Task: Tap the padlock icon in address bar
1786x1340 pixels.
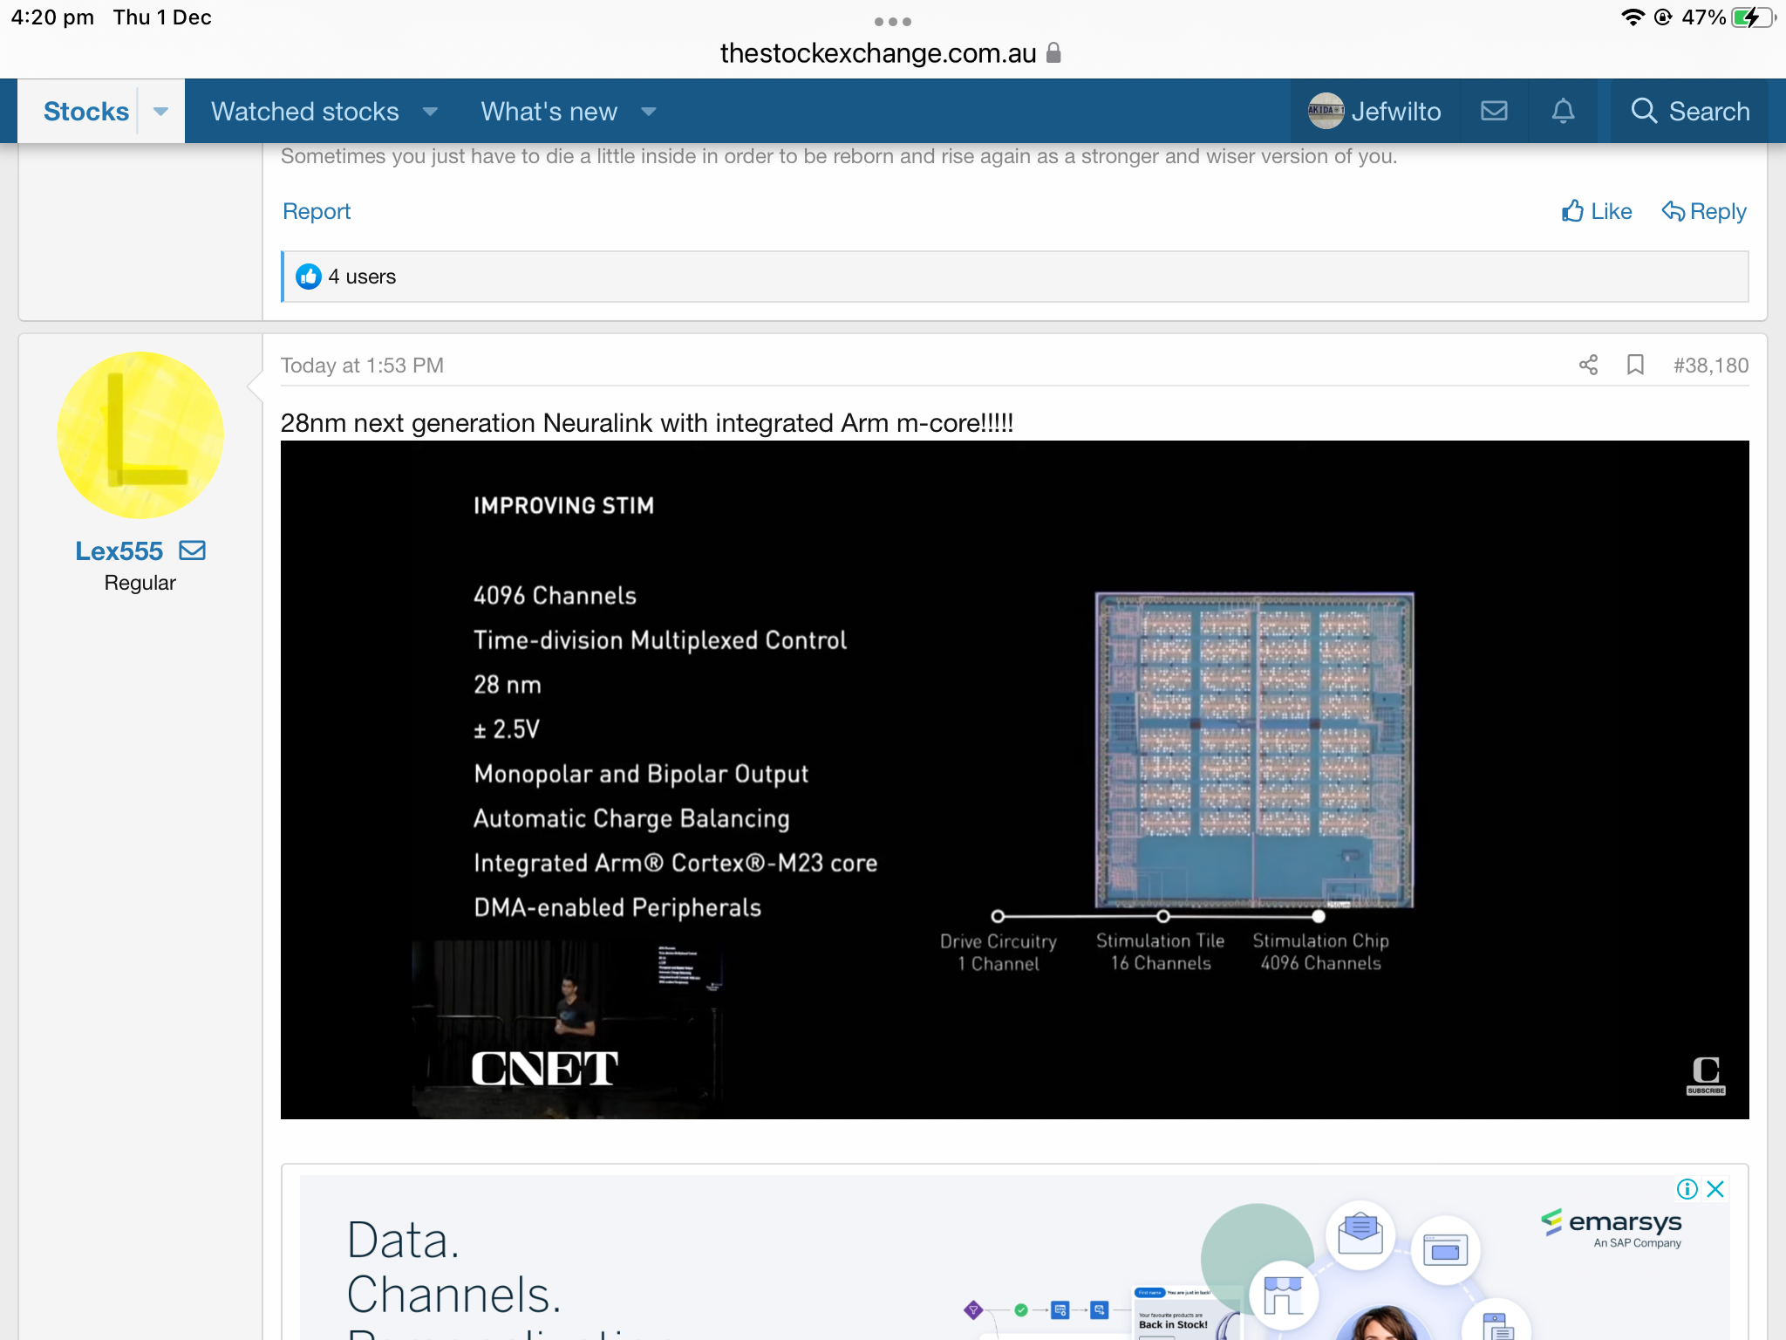Action: [1053, 53]
